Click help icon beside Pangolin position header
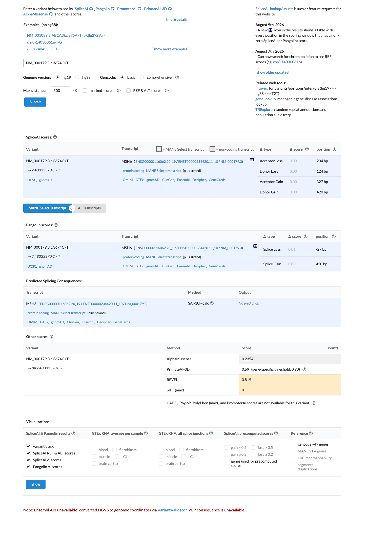This screenshot has height=557, width=368. (334, 236)
